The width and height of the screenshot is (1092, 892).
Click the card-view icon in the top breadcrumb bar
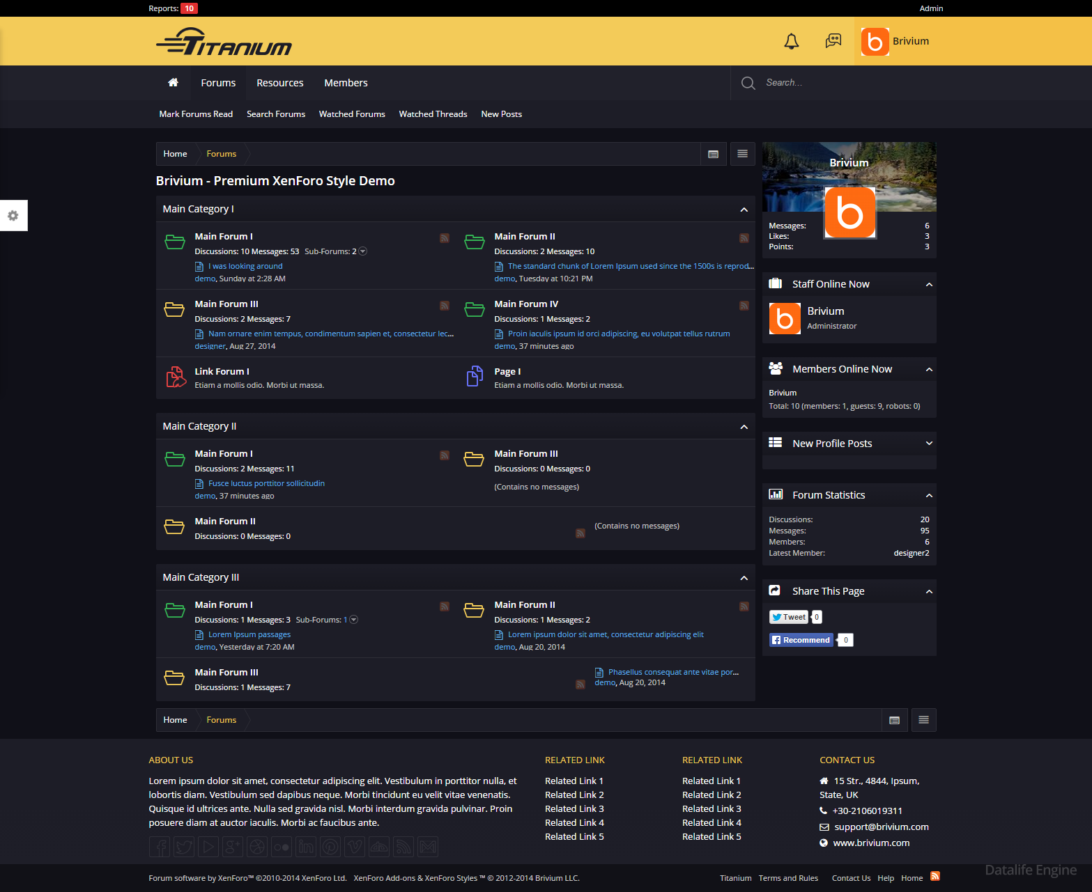pyautogui.click(x=713, y=154)
